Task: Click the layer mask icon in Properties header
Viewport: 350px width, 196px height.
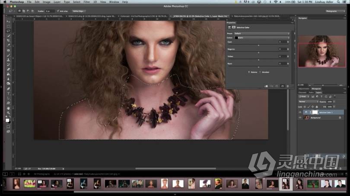Action: click(234, 27)
